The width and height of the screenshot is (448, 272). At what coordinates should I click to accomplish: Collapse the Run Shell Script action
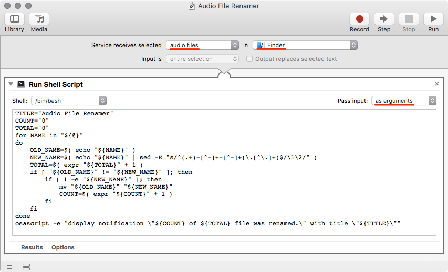pyautogui.click(x=11, y=84)
